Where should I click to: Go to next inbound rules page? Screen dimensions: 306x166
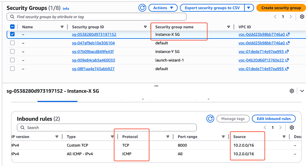[280, 127]
